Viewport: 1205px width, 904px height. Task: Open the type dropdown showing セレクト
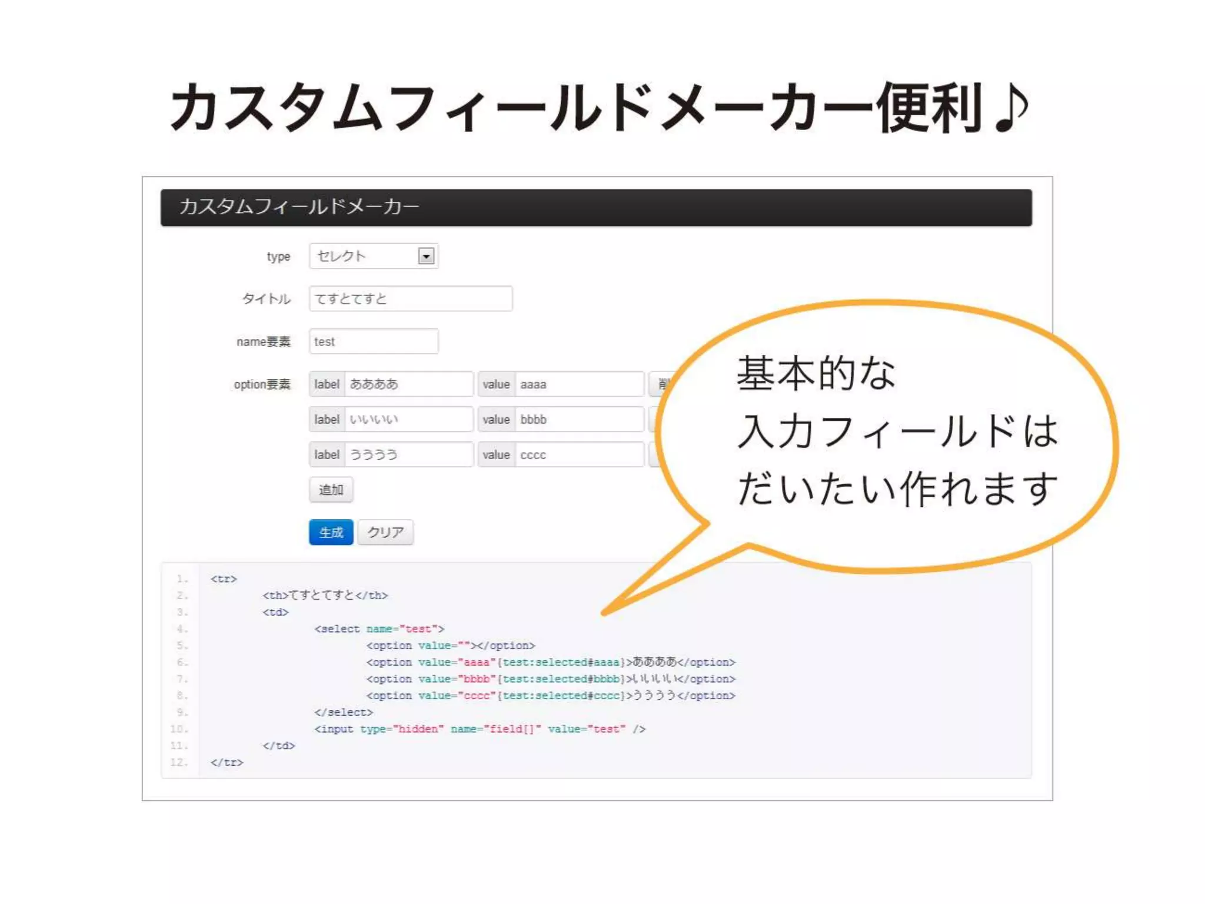374,256
